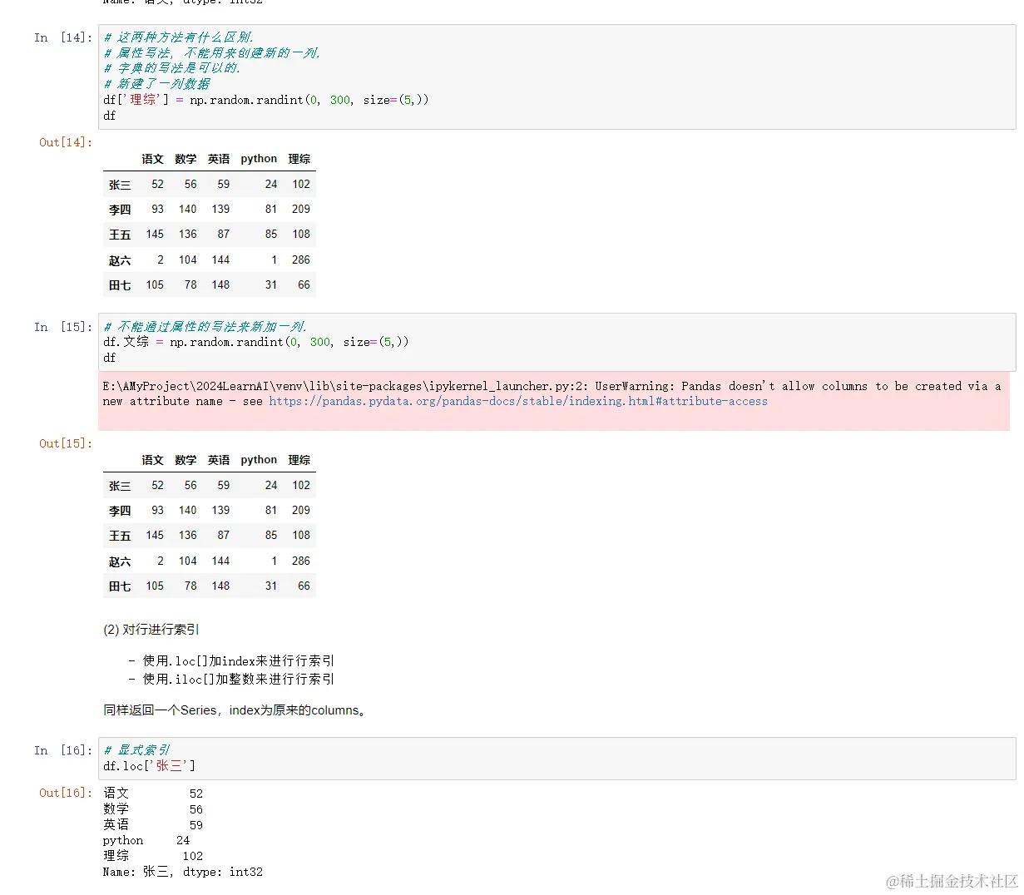Click row label '李四' in Out[15] table
Screen dimensions: 1024x895
120,511
